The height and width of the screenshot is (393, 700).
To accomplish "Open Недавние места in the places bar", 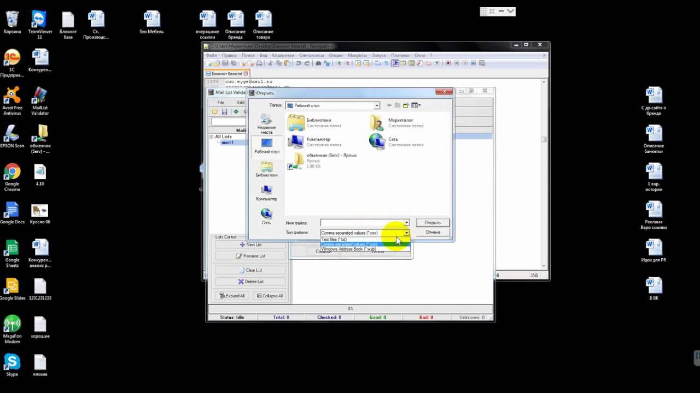I will 266,124.
